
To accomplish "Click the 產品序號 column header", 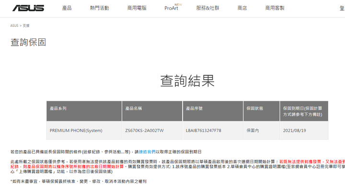I will pyautogui.click(x=213, y=111).
